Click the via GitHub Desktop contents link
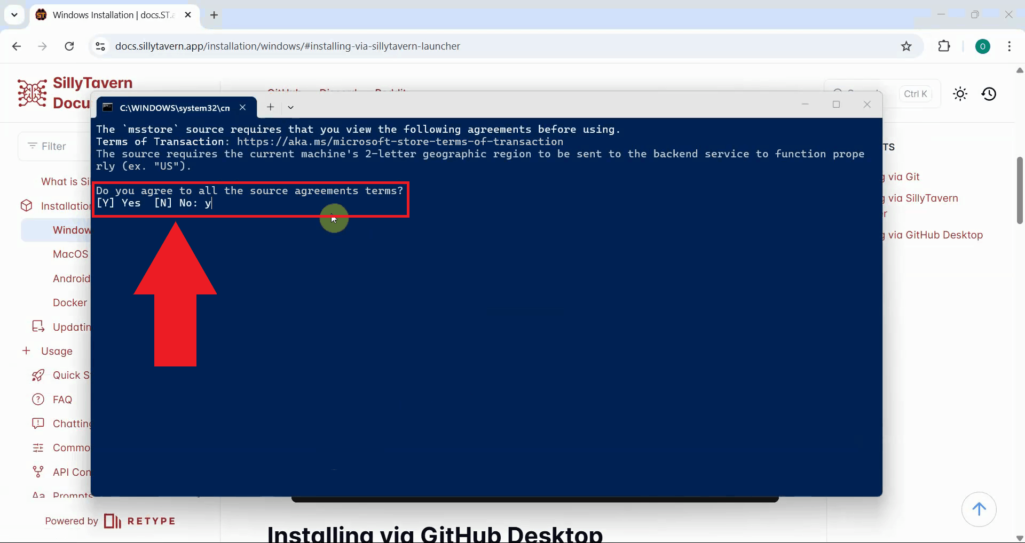The height and width of the screenshot is (543, 1025). point(935,235)
